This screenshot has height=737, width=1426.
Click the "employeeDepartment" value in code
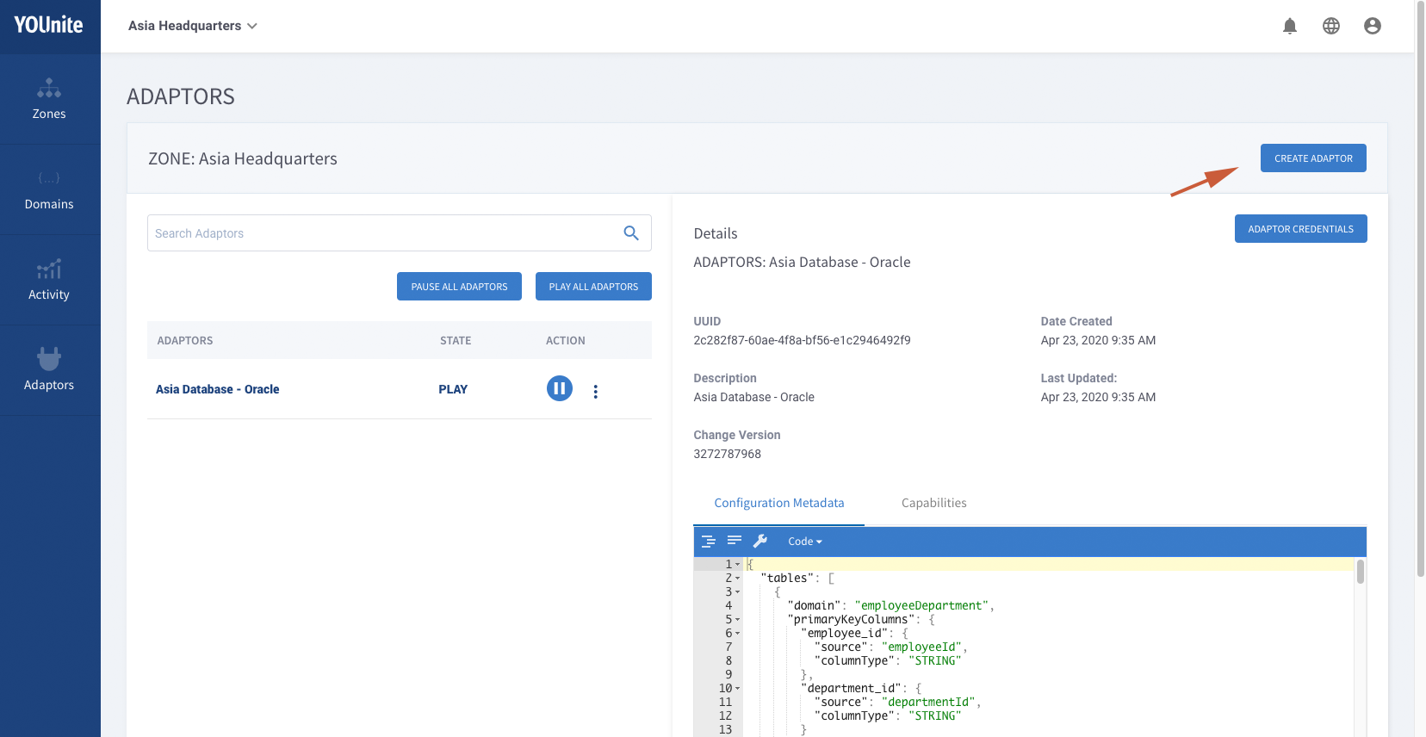tap(921, 606)
